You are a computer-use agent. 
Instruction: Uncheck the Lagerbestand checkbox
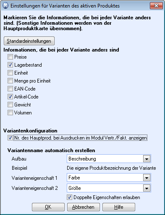pyautogui.click(x=10, y=65)
